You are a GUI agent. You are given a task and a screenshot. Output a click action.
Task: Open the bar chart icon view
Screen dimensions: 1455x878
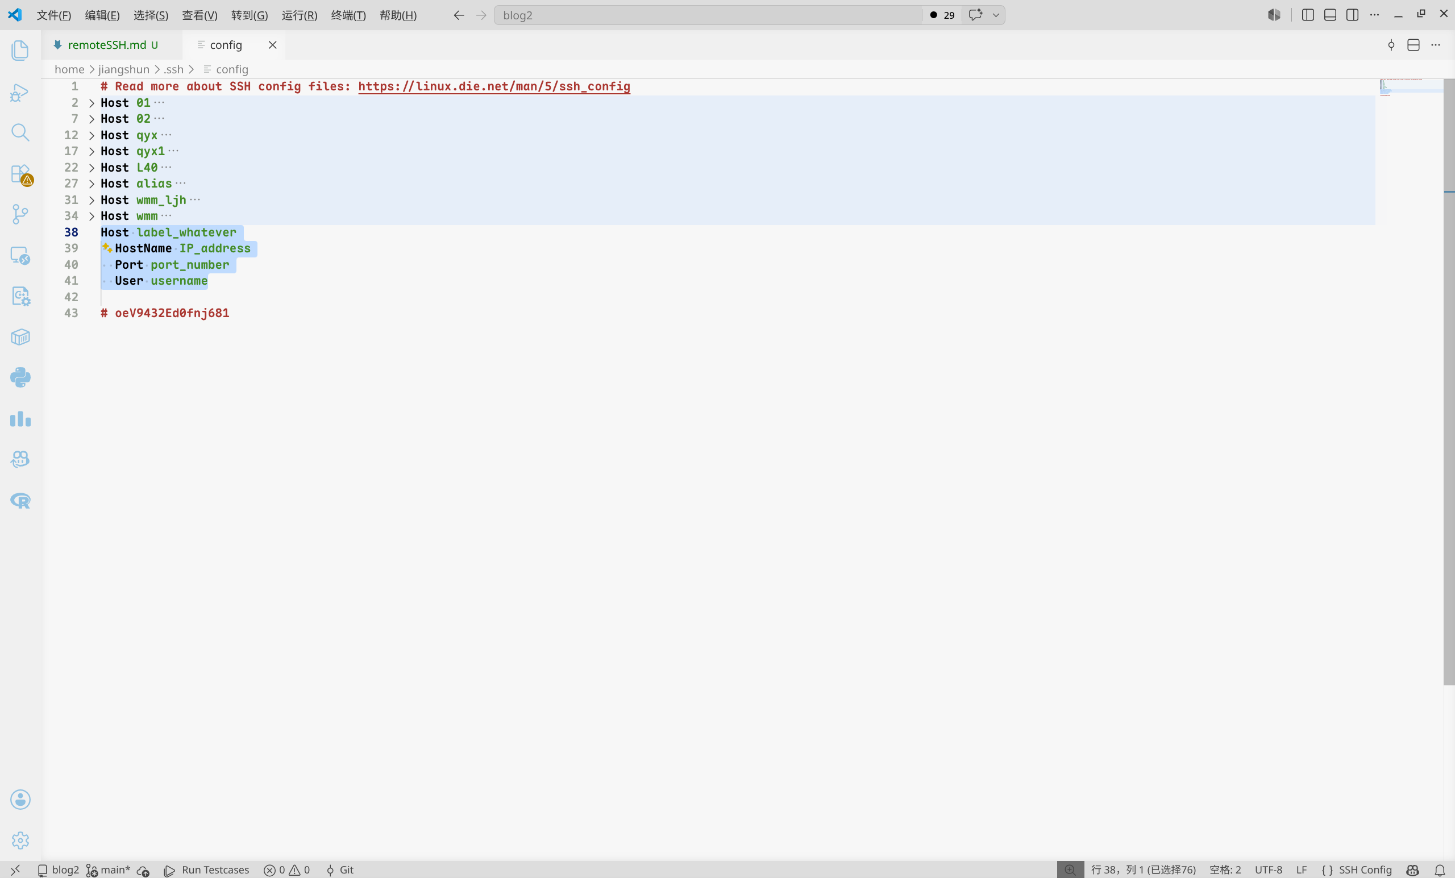(20, 419)
